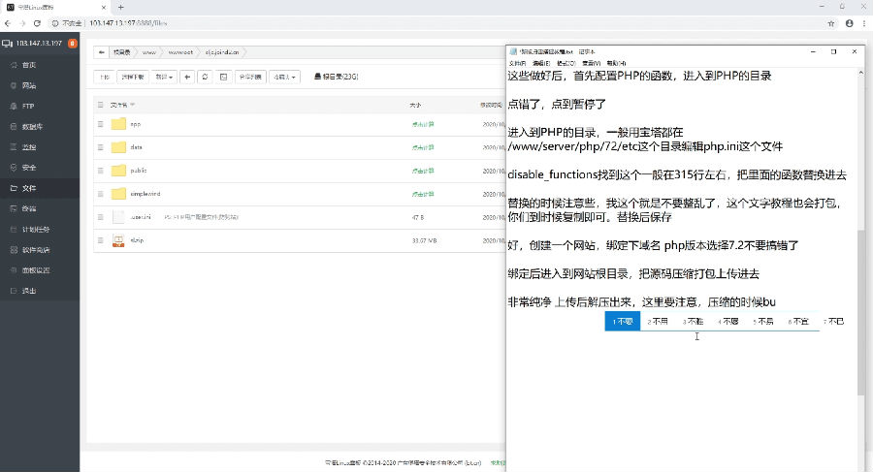Screen dimensions: 873x472
Task: Click the browser address bar
Action: click(x=435, y=23)
